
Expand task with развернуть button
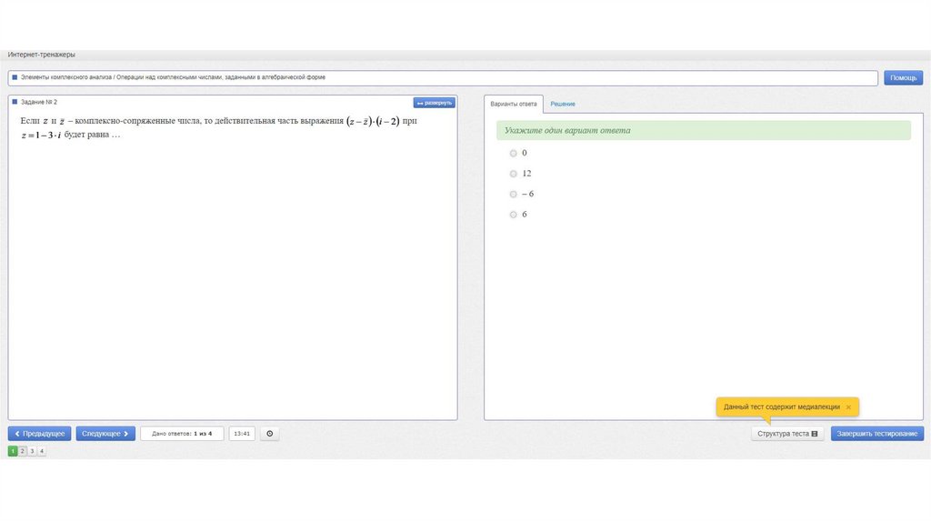click(435, 103)
